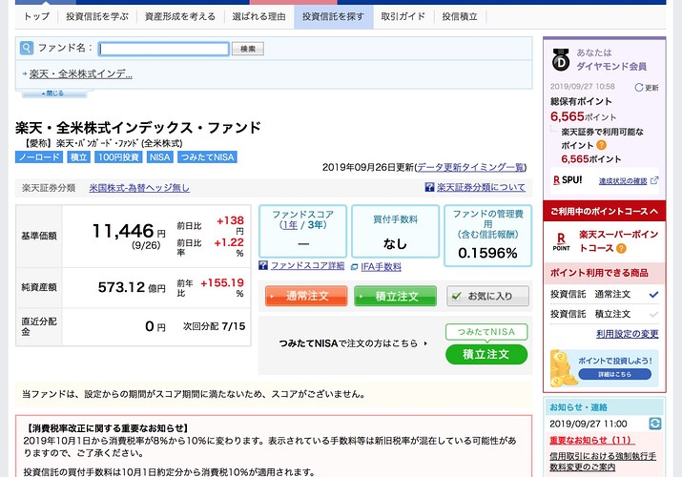The image size is (682, 477).
Task: Click the Diamond member badge icon
Action: click(x=561, y=60)
